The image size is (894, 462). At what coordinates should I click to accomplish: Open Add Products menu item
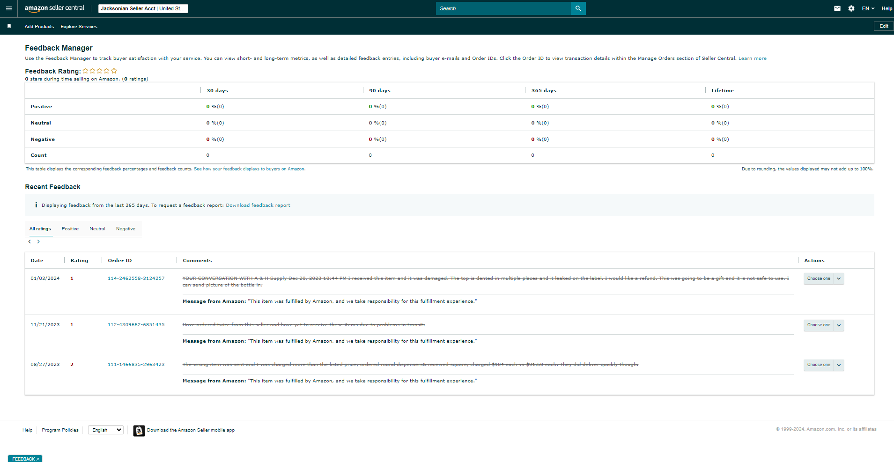[39, 27]
